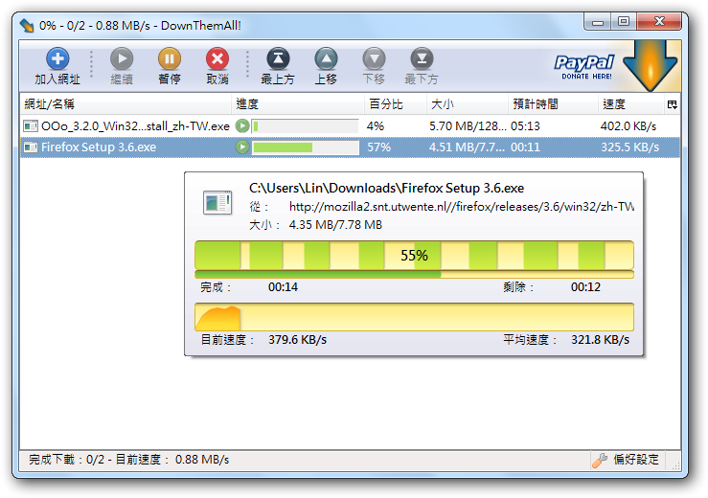Click the 379.6 KB/s current speed value
The height and width of the screenshot is (498, 708).
(297, 340)
